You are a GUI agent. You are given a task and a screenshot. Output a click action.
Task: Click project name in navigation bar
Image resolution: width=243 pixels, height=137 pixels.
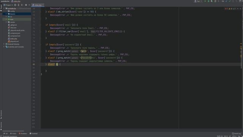(5, 1)
